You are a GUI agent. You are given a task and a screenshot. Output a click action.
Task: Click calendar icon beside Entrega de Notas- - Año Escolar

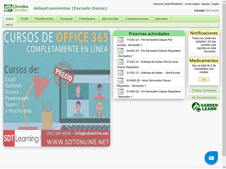(120, 73)
